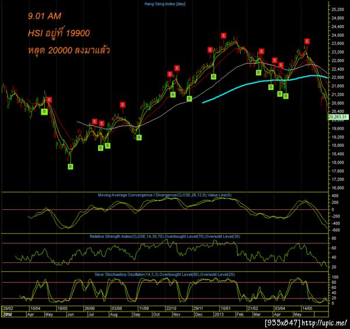Viewport: 350px width, 329px height.
Task: Click the 10/01 date label
Action: click(225, 309)
